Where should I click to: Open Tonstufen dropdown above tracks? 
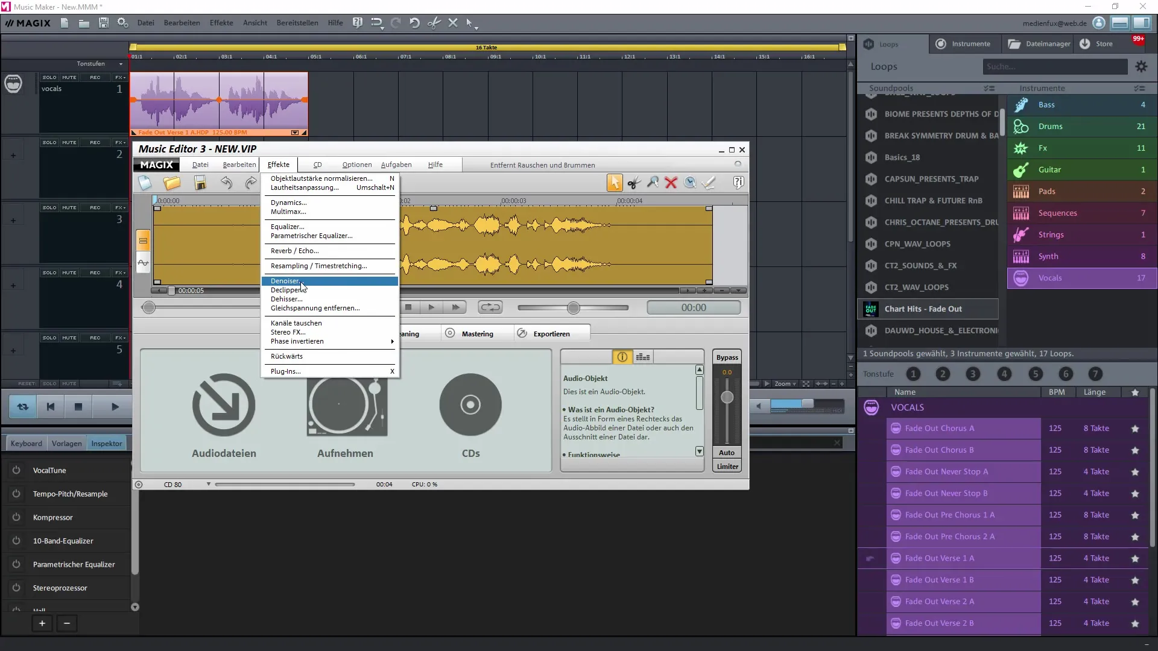pyautogui.click(x=121, y=64)
